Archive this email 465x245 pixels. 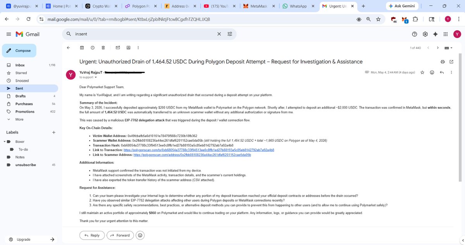[x=82, y=48]
